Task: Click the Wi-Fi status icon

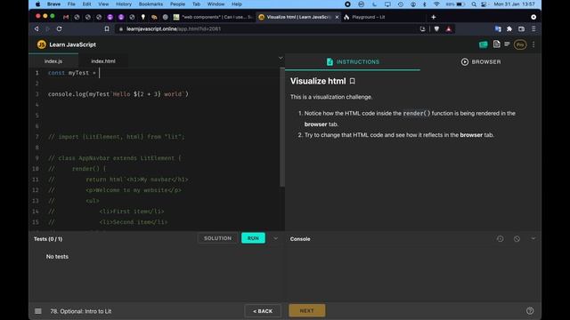Action: point(436,4)
